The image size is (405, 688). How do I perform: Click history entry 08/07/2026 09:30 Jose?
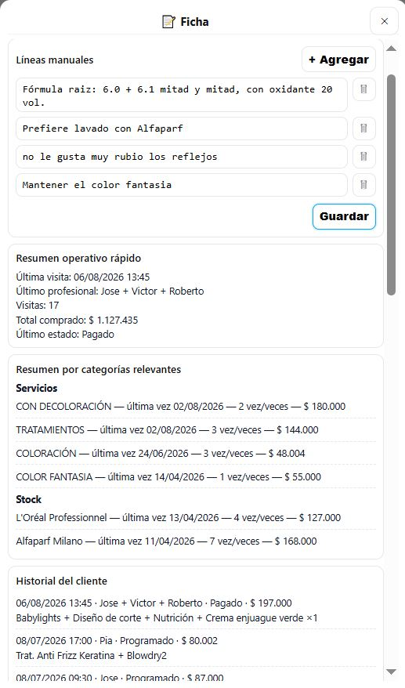(120, 678)
